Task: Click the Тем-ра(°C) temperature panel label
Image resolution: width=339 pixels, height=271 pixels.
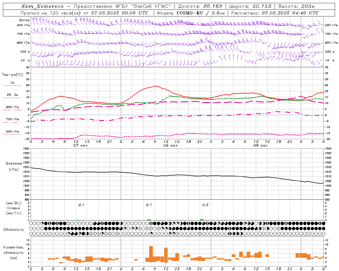Action: (12, 75)
